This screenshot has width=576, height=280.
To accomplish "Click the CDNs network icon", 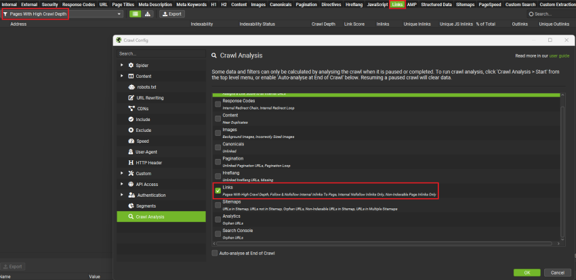I will (x=131, y=108).
